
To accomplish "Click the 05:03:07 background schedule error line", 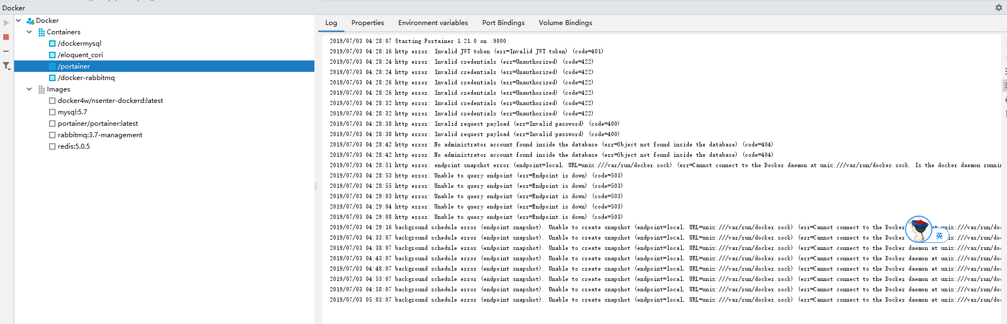I will tap(665, 299).
